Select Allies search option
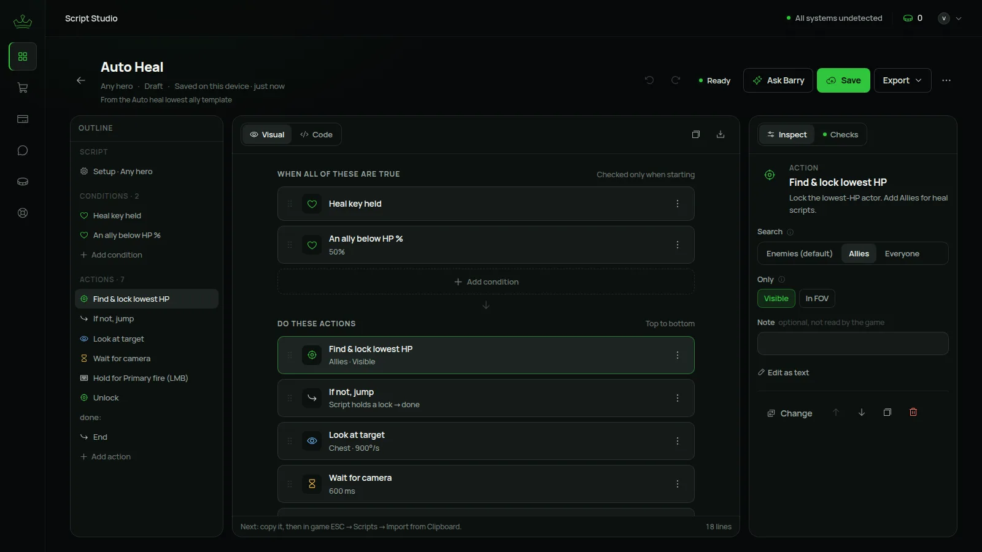The width and height of the screenshot is (982, 552). [x=859, y=253]
